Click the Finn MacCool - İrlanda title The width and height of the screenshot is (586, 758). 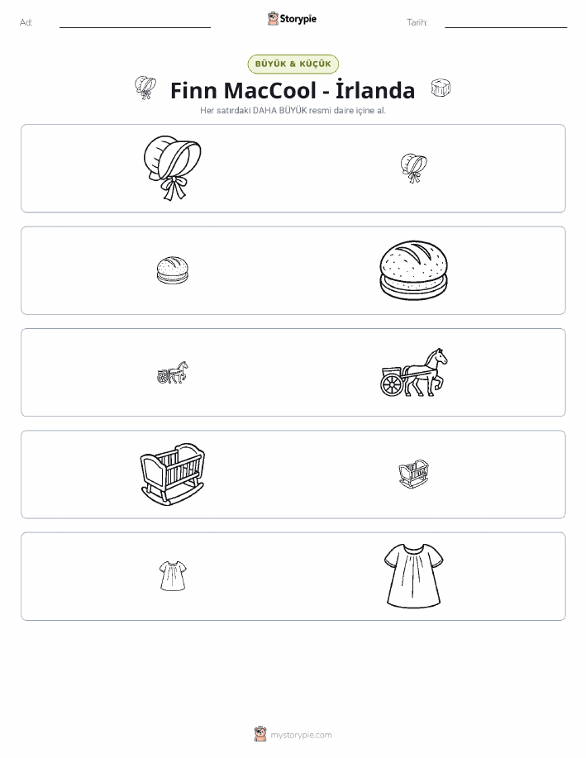pos(293,90)
